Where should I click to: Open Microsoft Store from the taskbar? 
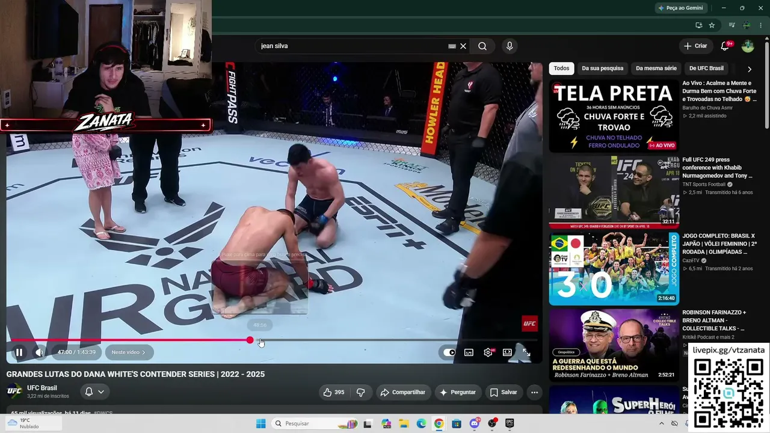pyautogui.click(x=457, y=423)
